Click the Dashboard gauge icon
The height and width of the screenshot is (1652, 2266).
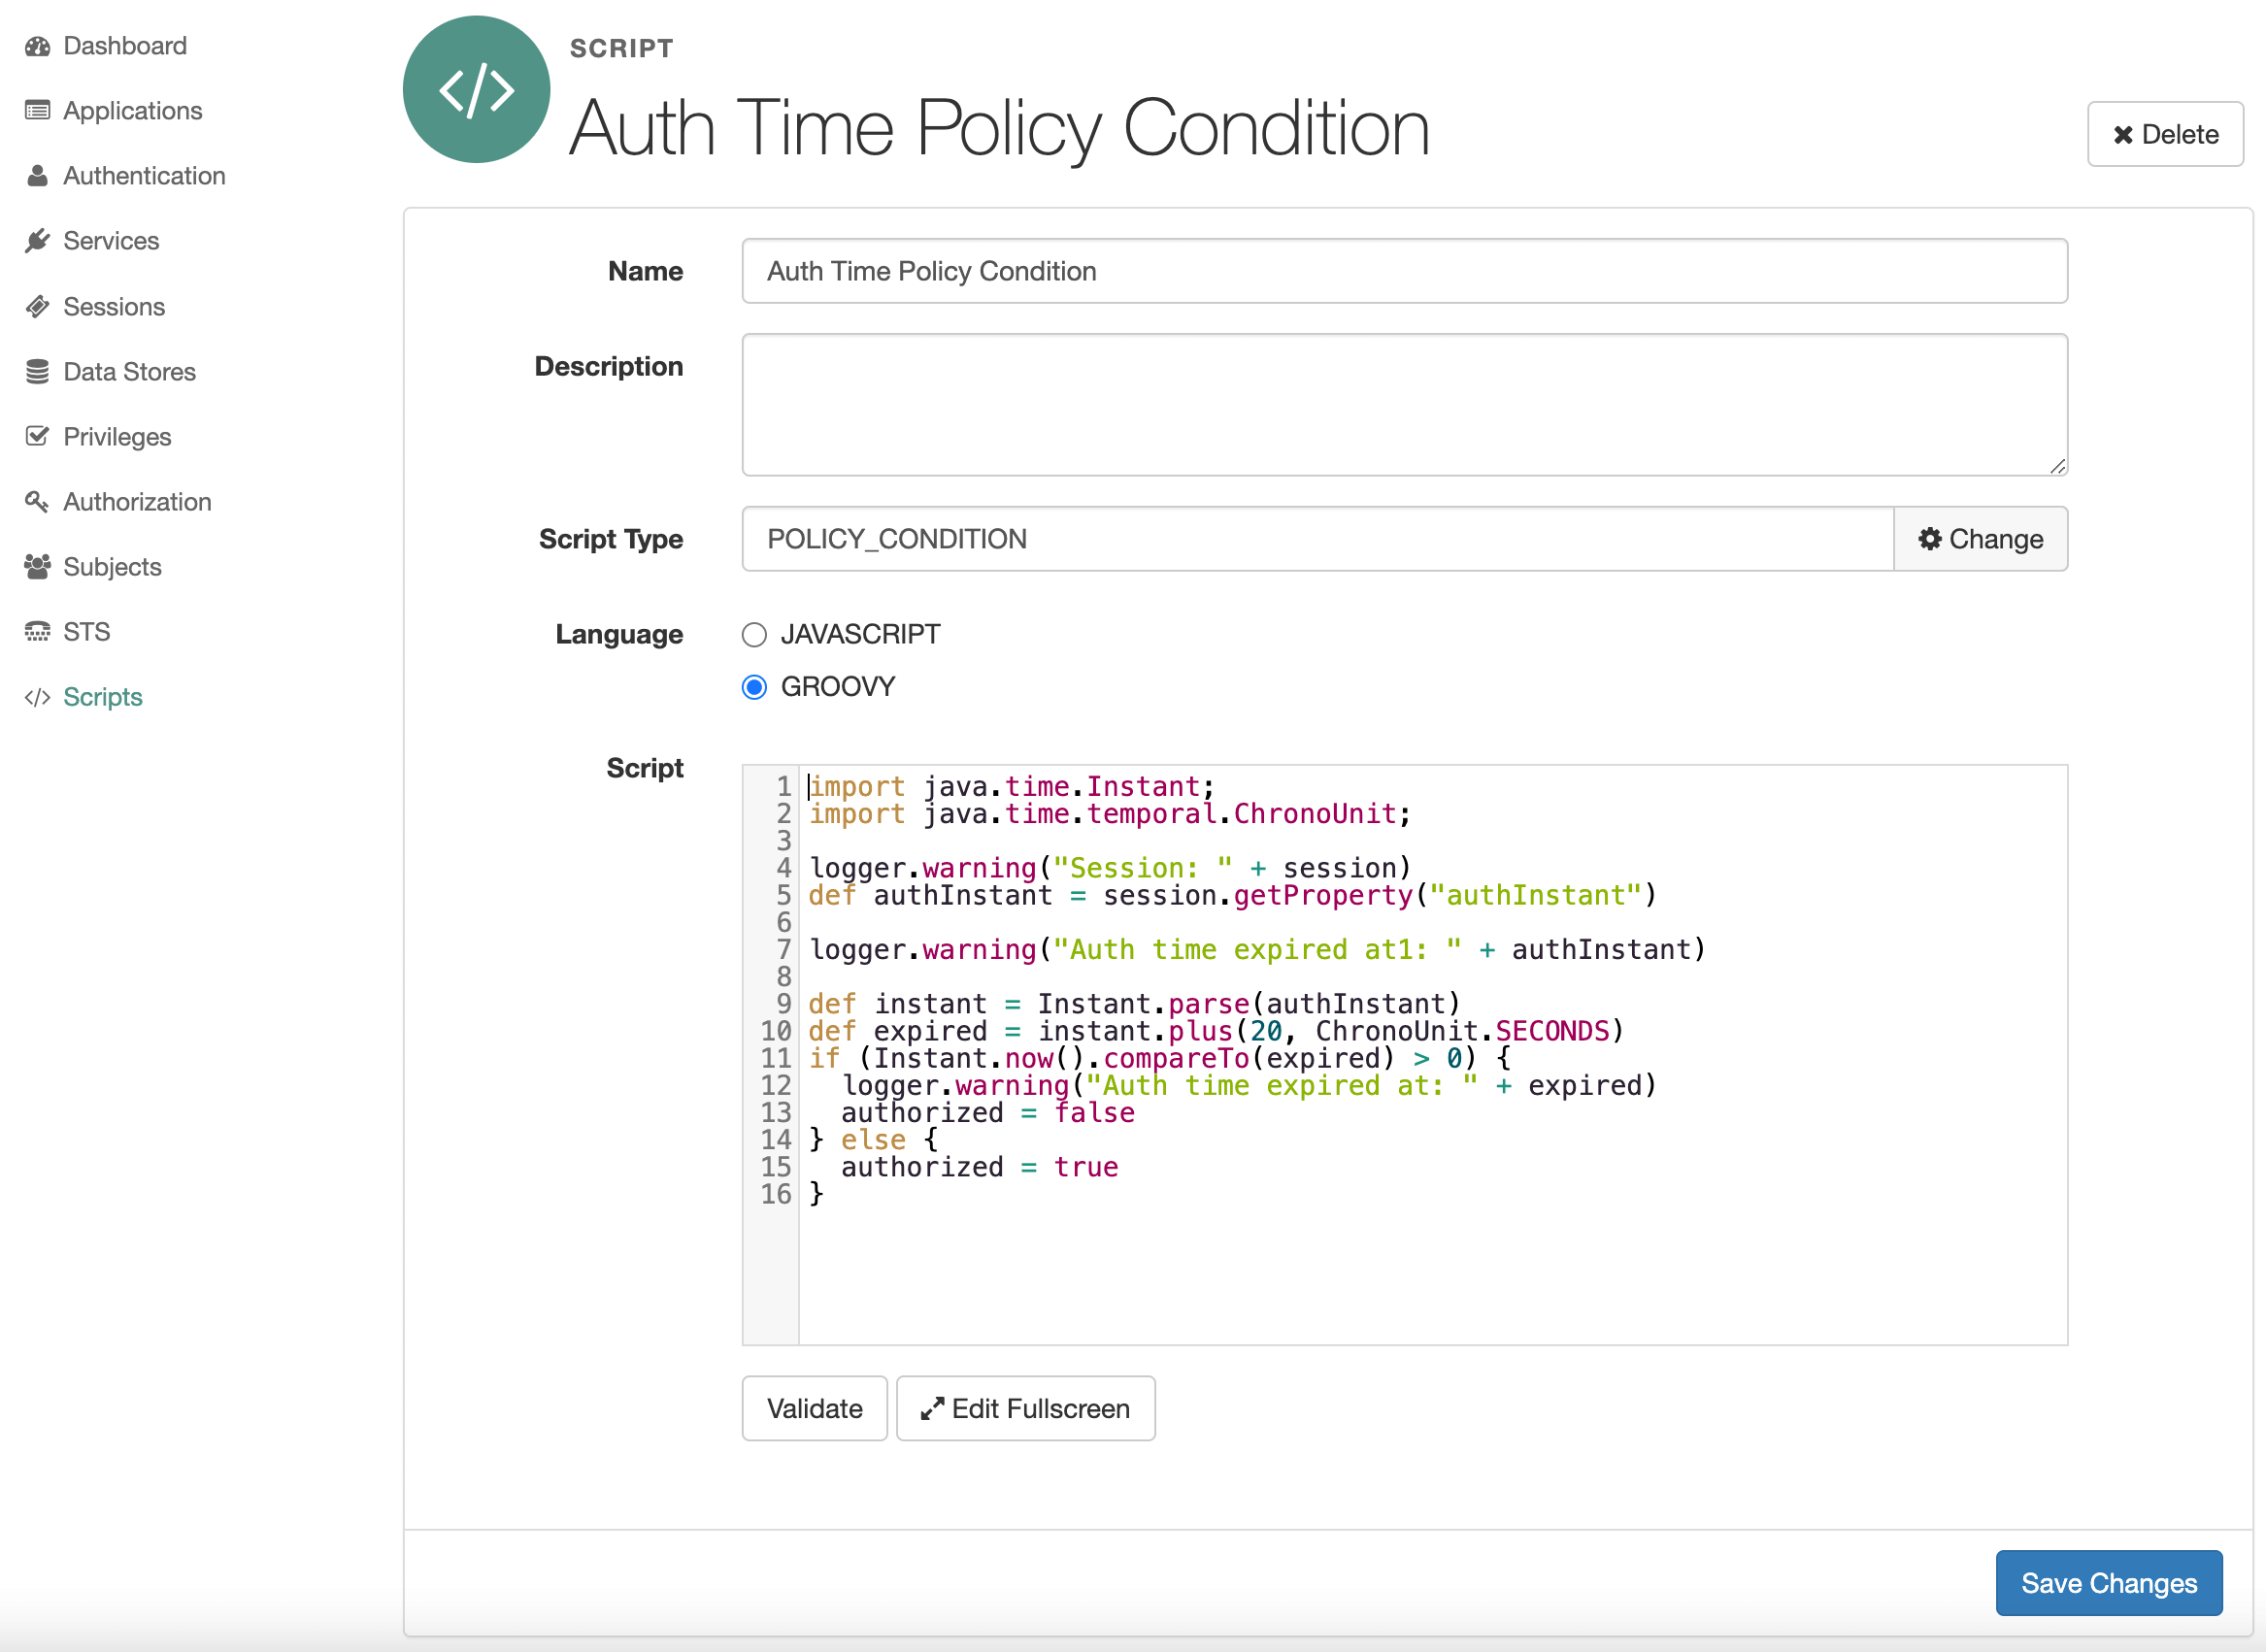pyautogui.click(x=37, y=46)
